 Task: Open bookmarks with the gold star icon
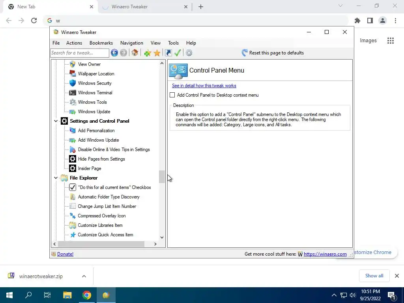click(157, 53)
